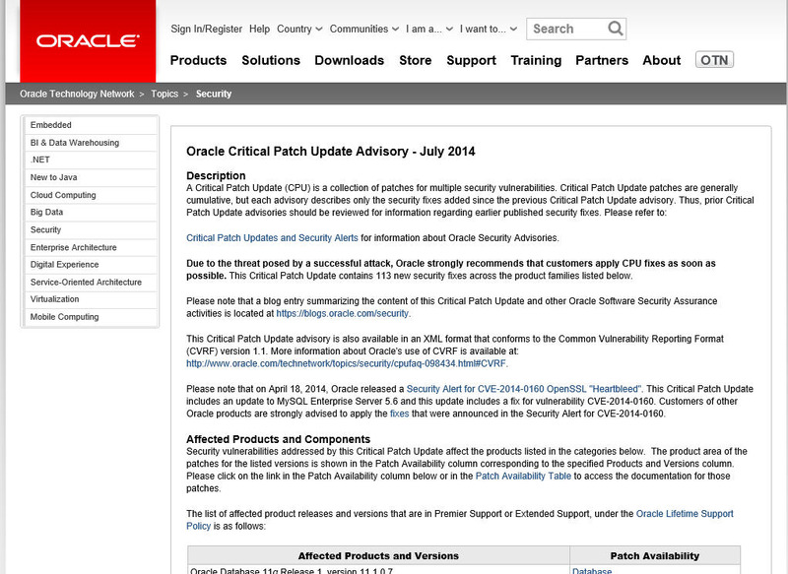The height and width of the screenshot is (574, 788).
Task: Choose Service-Oriented Architecture in sidebar
Action: pyautogui.click(x=86, y=282)
